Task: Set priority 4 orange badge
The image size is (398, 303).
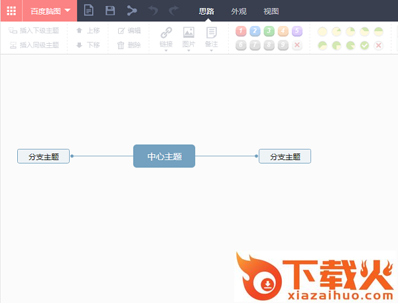Action: point(283,31)
